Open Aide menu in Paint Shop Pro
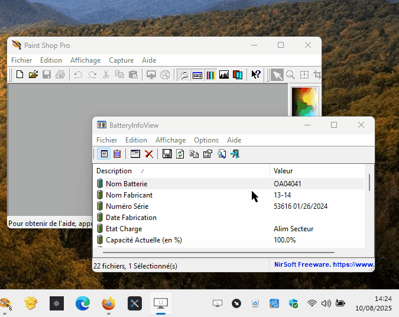The width and height of the screenshot is (399, 317). point(149,60)
